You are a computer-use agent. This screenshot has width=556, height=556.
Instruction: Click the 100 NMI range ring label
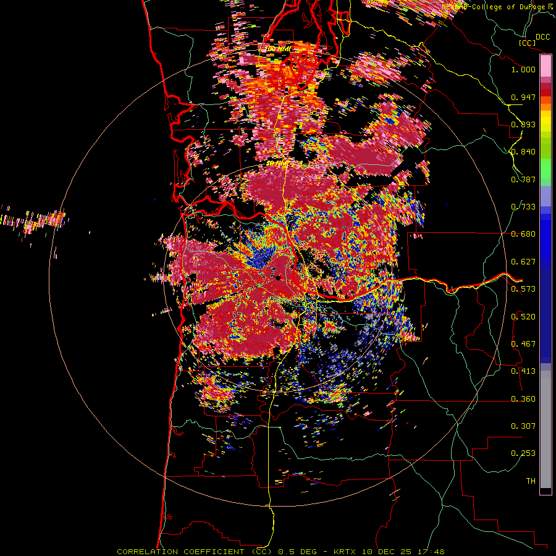point(279,49)
